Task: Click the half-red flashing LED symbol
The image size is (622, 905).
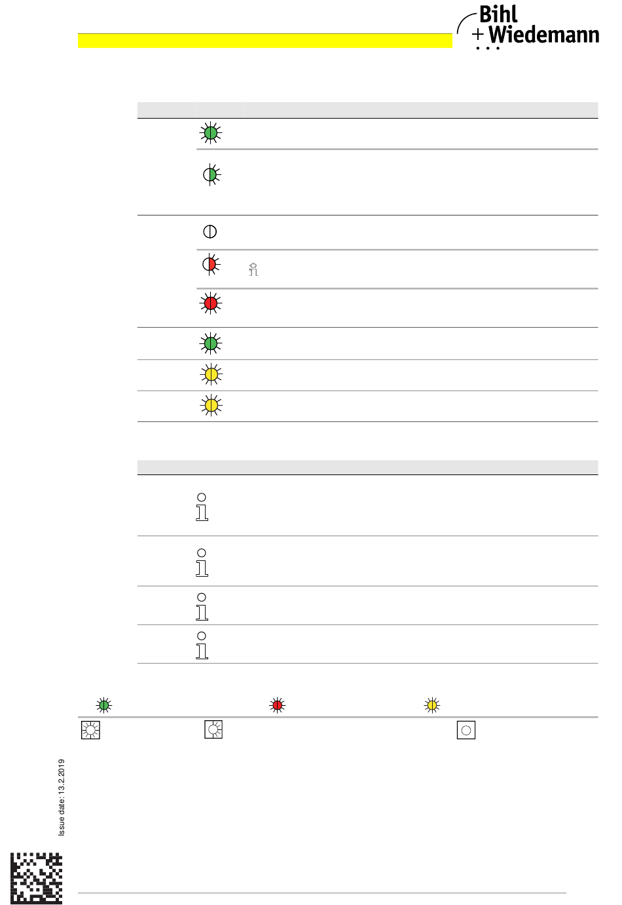Action: [211, 264]
